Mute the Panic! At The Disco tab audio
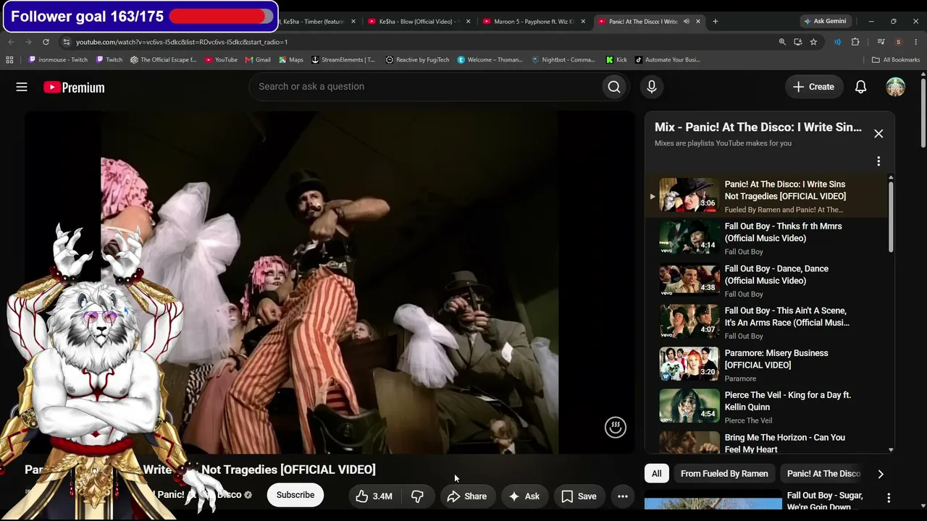The image size is (927, 521). 686,22
